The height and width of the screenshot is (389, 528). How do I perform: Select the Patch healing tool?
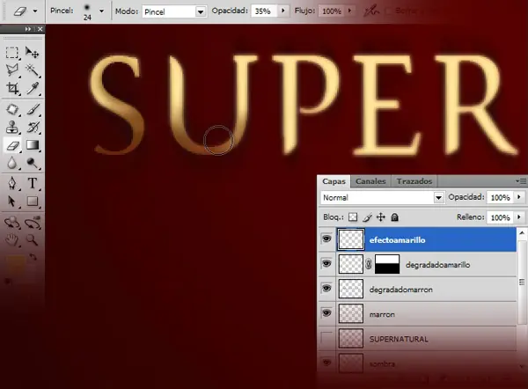12,109
